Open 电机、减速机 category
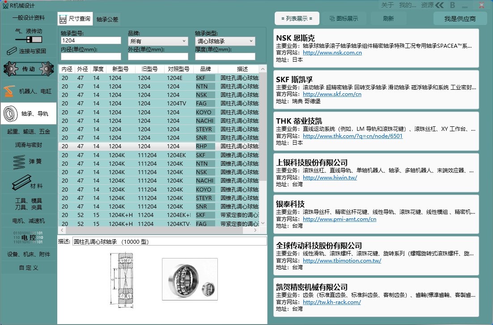 click(29, 221)
